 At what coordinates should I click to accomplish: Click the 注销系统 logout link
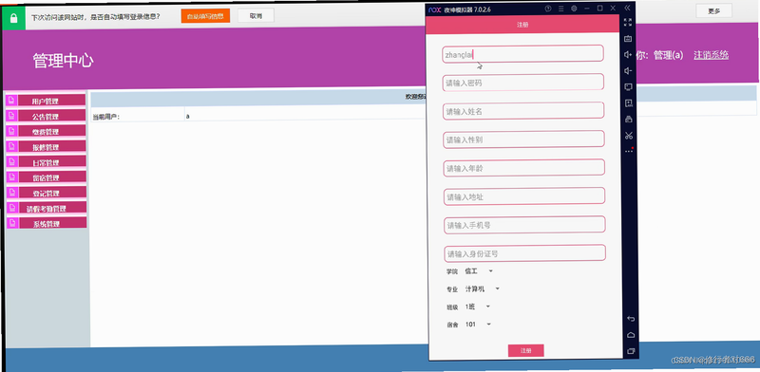pyautogui.click(x=711, y=55)
